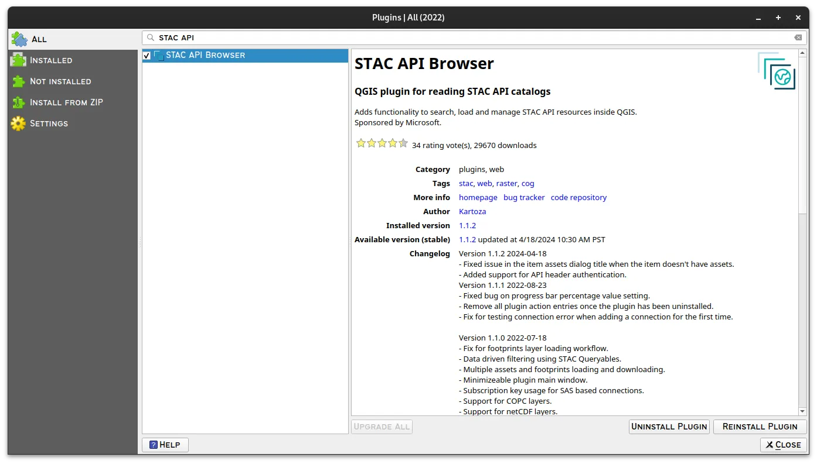Click the Kartoza author link
The width and height of the screenshot is (817, 464).
pyautogui.click(x=472, y=211)
